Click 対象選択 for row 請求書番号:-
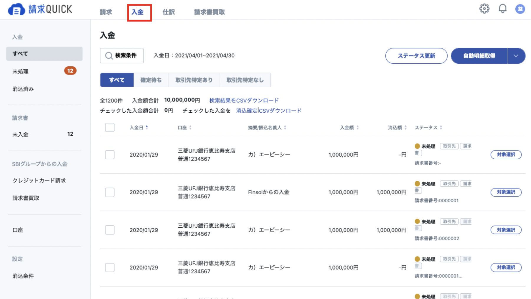This screenshot has width=531, height=299. 506,155
